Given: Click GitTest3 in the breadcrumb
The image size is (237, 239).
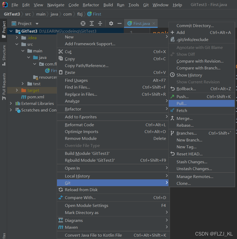Looking at the screenshot, I should (x=12, y=14).
